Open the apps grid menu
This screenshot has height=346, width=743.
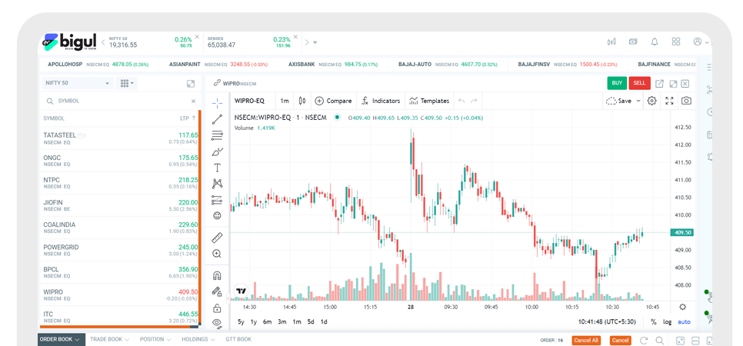coord(676,42)
